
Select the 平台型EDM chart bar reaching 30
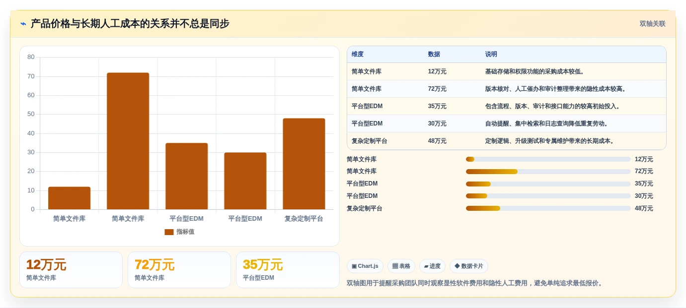pyautogui.click(x=245, y=181)
